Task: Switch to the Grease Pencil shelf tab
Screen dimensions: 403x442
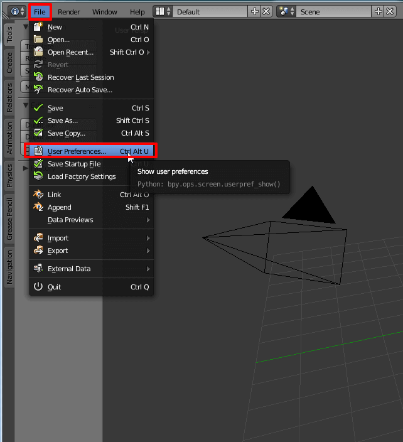Action: point(9,218)
